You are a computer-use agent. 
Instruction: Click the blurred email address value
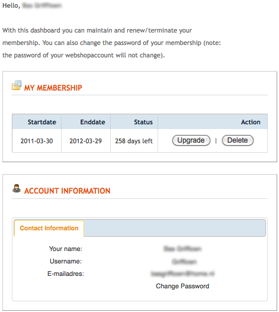tap(182, 274)
